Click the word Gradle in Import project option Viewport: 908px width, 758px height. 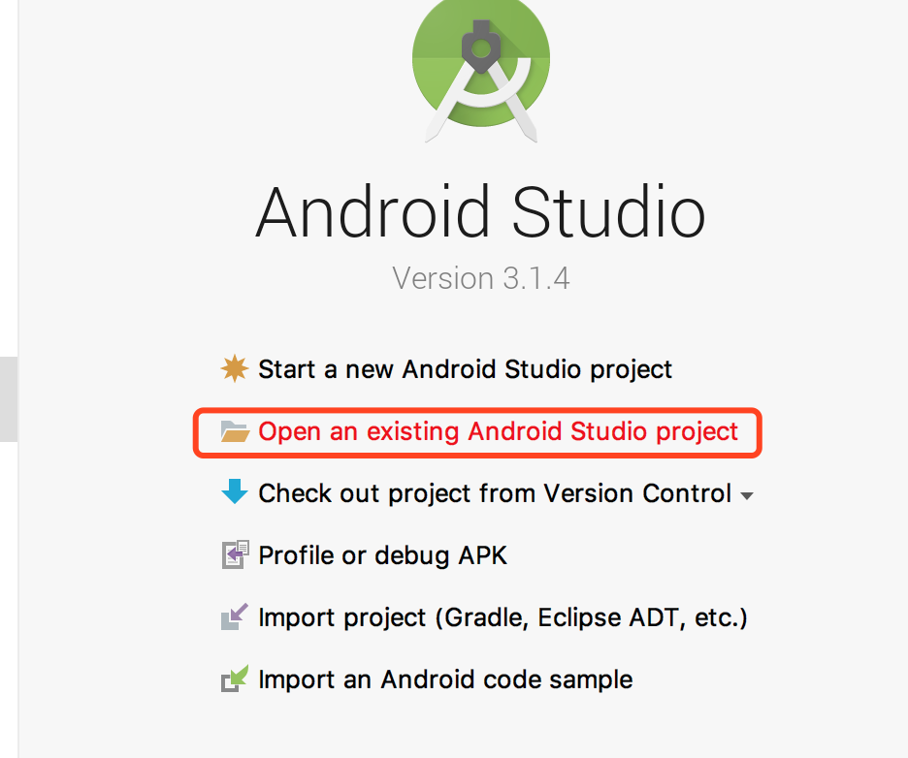[x=486, y=618]
